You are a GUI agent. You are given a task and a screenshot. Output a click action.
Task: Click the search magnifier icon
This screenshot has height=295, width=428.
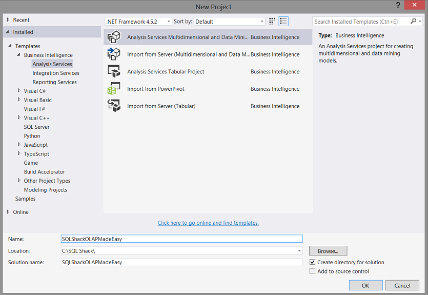tap(413, 21)
